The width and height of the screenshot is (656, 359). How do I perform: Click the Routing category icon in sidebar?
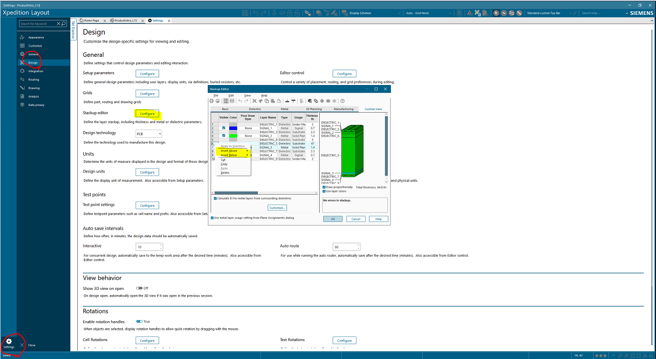point(22,79)
